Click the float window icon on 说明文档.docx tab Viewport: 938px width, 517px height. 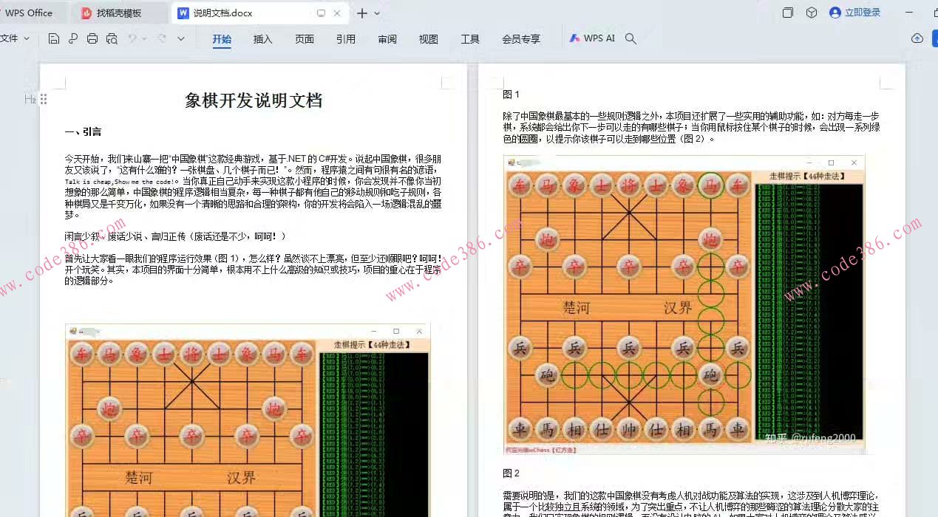pyautogui.click(x=320, y=13)
